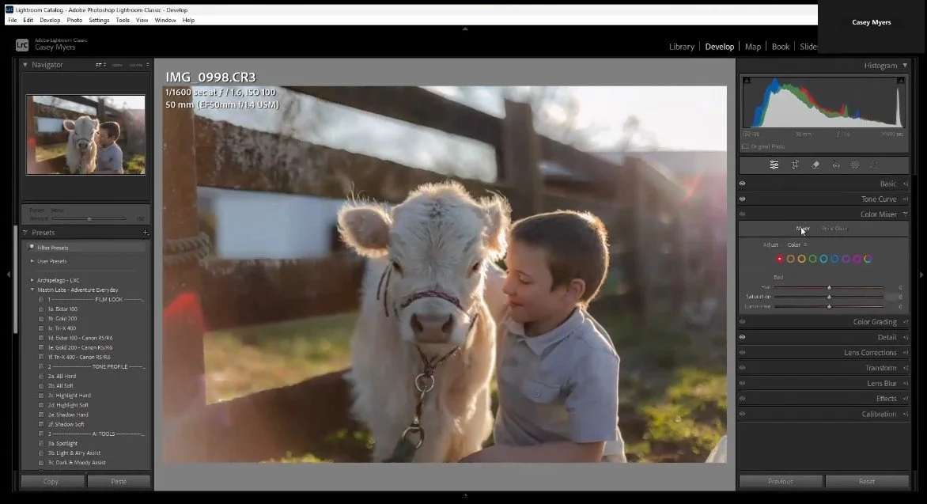The height and width of the screenshot is (504, 927).
Task: Switch to the Library module
Action: click(681, 46)
